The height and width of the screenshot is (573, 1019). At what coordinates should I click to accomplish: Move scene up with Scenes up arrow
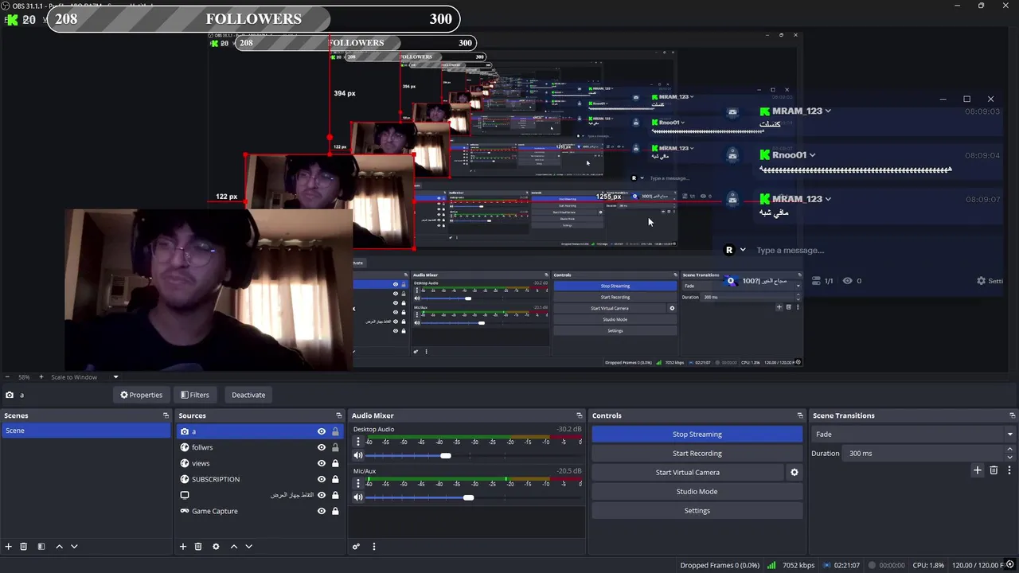(59, 547)
